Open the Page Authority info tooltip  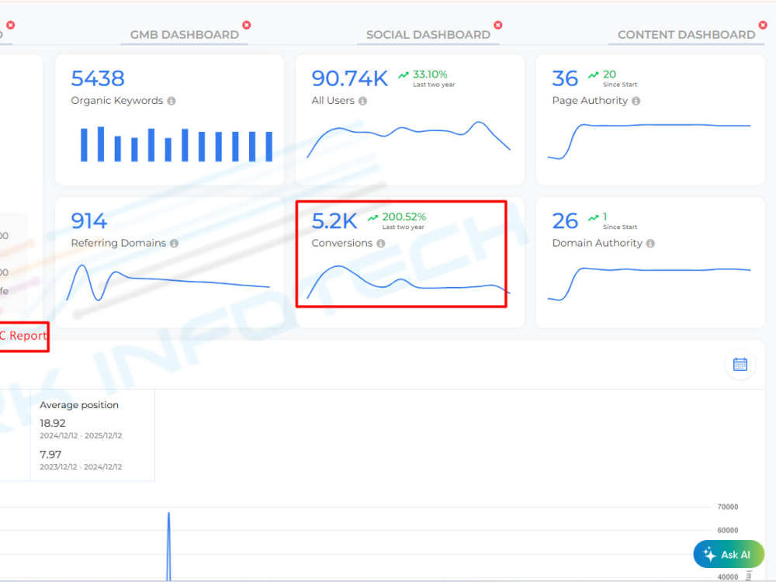point(636,101)
